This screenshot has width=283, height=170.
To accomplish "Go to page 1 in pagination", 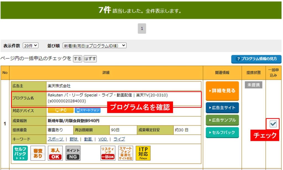I will (x=142, y=28).
